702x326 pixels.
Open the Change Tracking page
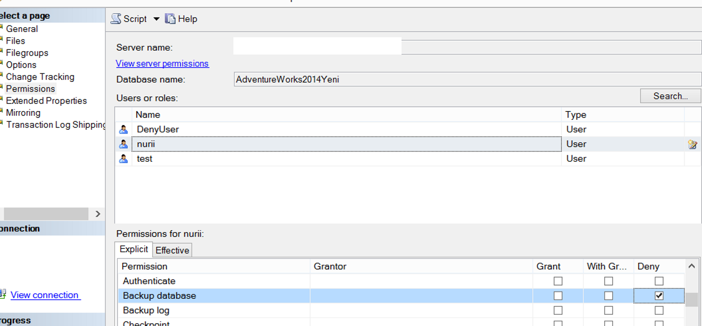[40, 77]
